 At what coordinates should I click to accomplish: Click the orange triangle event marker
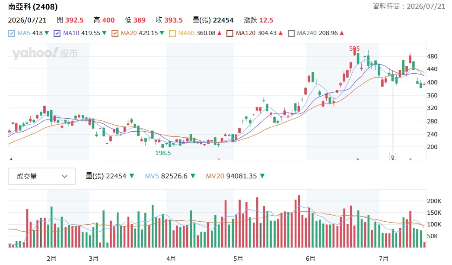(358, 158)
